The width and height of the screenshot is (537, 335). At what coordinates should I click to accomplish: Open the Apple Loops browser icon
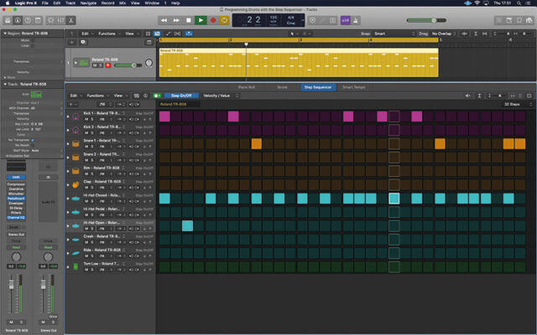tap(519, 20)
